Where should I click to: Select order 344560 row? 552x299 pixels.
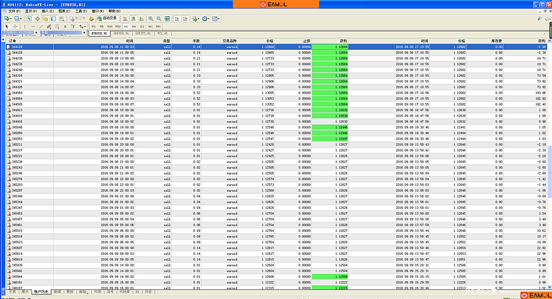coord(17,93)
